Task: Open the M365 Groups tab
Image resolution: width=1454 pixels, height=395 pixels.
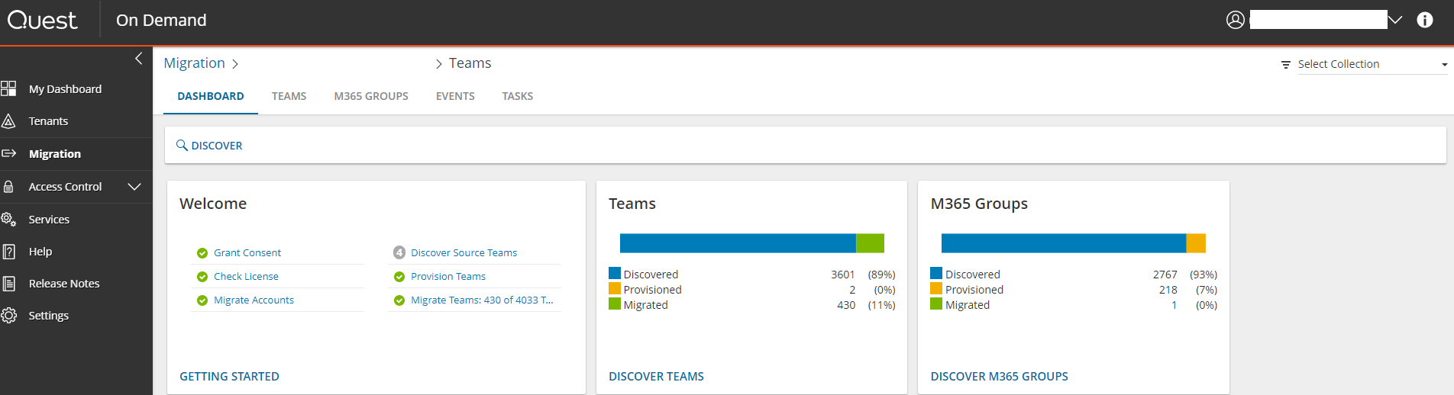Action: [371, 96]
